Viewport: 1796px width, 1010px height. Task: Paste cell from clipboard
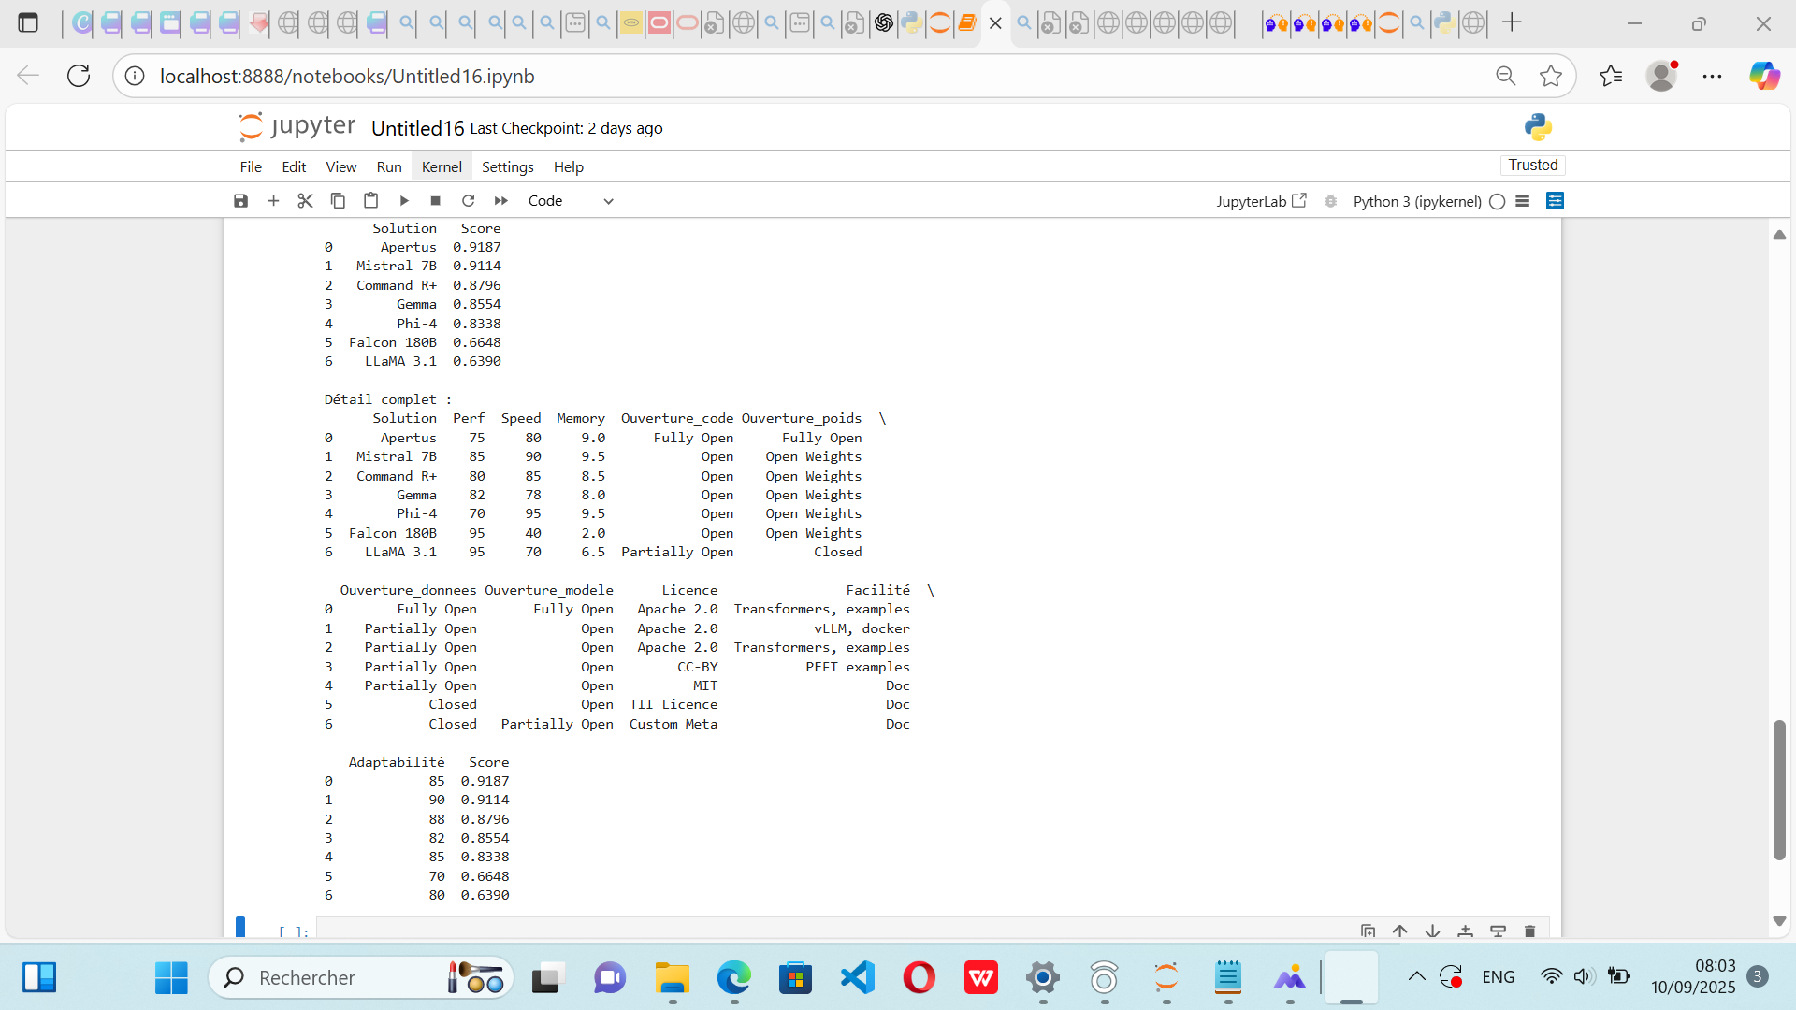[x=370, y=200]
